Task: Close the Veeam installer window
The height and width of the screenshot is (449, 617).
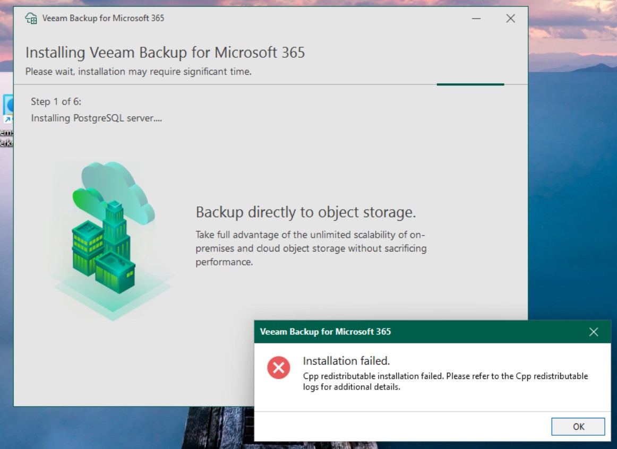Action: point(510,19)
